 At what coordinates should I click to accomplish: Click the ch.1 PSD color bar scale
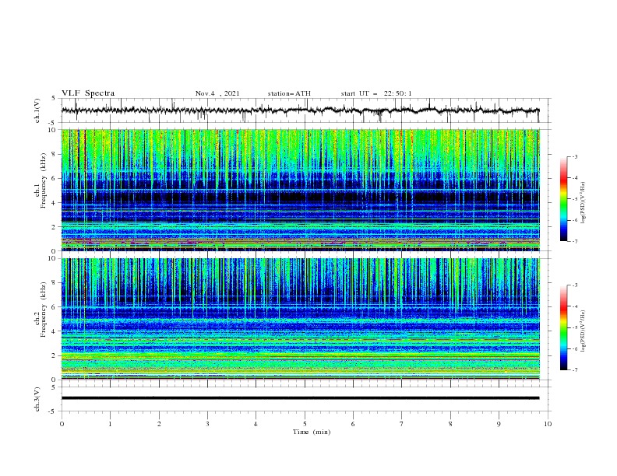coord(563,199)
